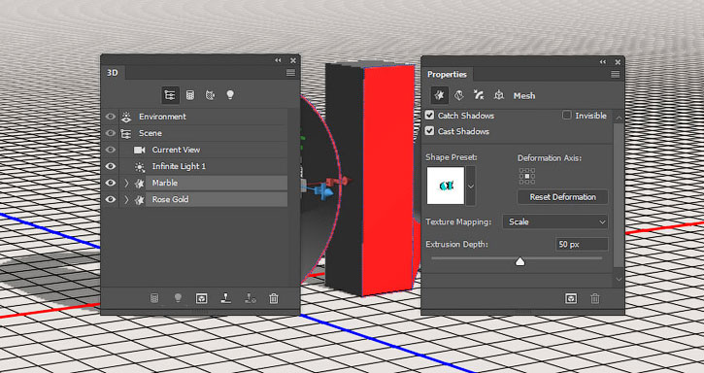704x373 pixels.
Task: Click the start printing icon in 3D panel
Action: point(226,298)
